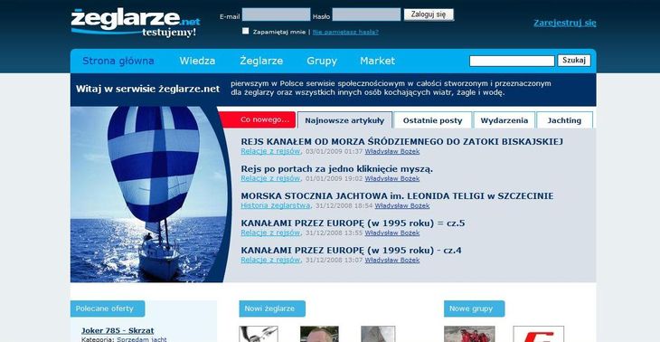Click the site search text box
This screenshot has width=660, height=342.
tap(512, 61)
